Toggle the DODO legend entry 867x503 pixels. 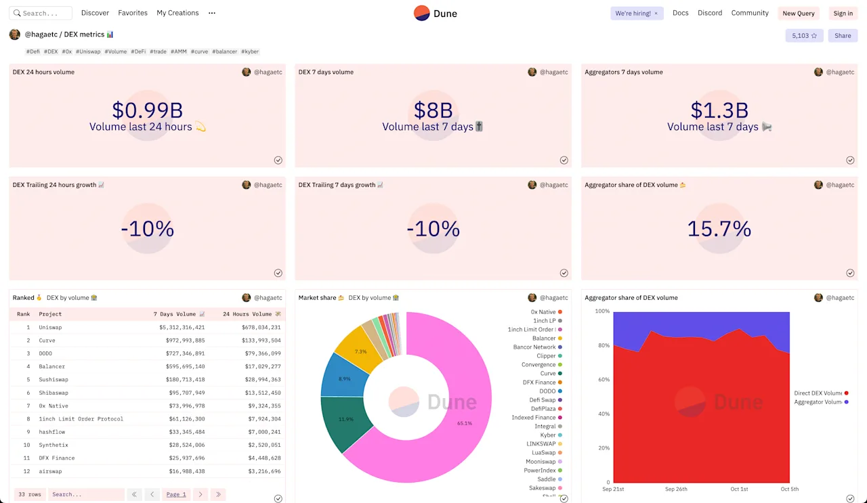[x=551, y=391]
